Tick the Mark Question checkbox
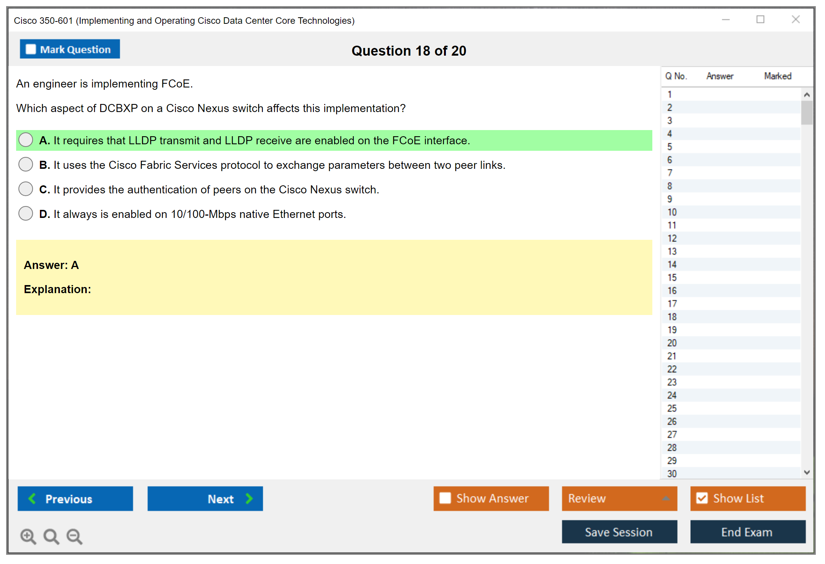 [x=31, y=49]
